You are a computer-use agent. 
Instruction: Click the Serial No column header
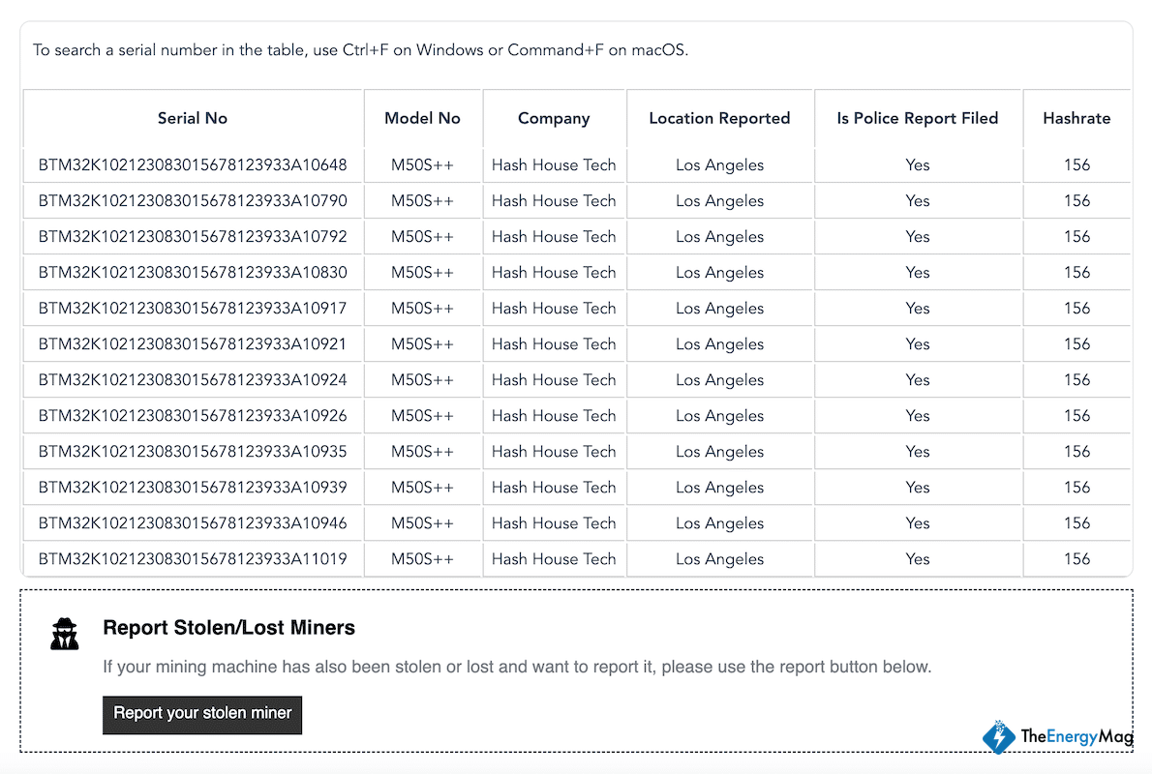tap(192, 118)
